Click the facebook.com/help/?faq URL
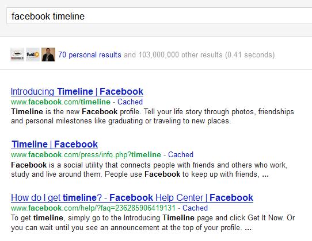The width and height of the screenshot is (312, 241). [x=93, y=208]
